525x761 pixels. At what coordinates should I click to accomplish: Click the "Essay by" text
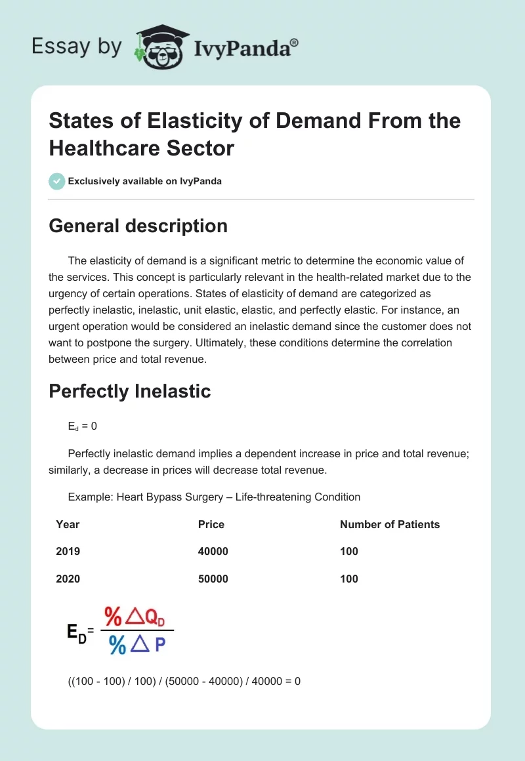coord(77,47)
